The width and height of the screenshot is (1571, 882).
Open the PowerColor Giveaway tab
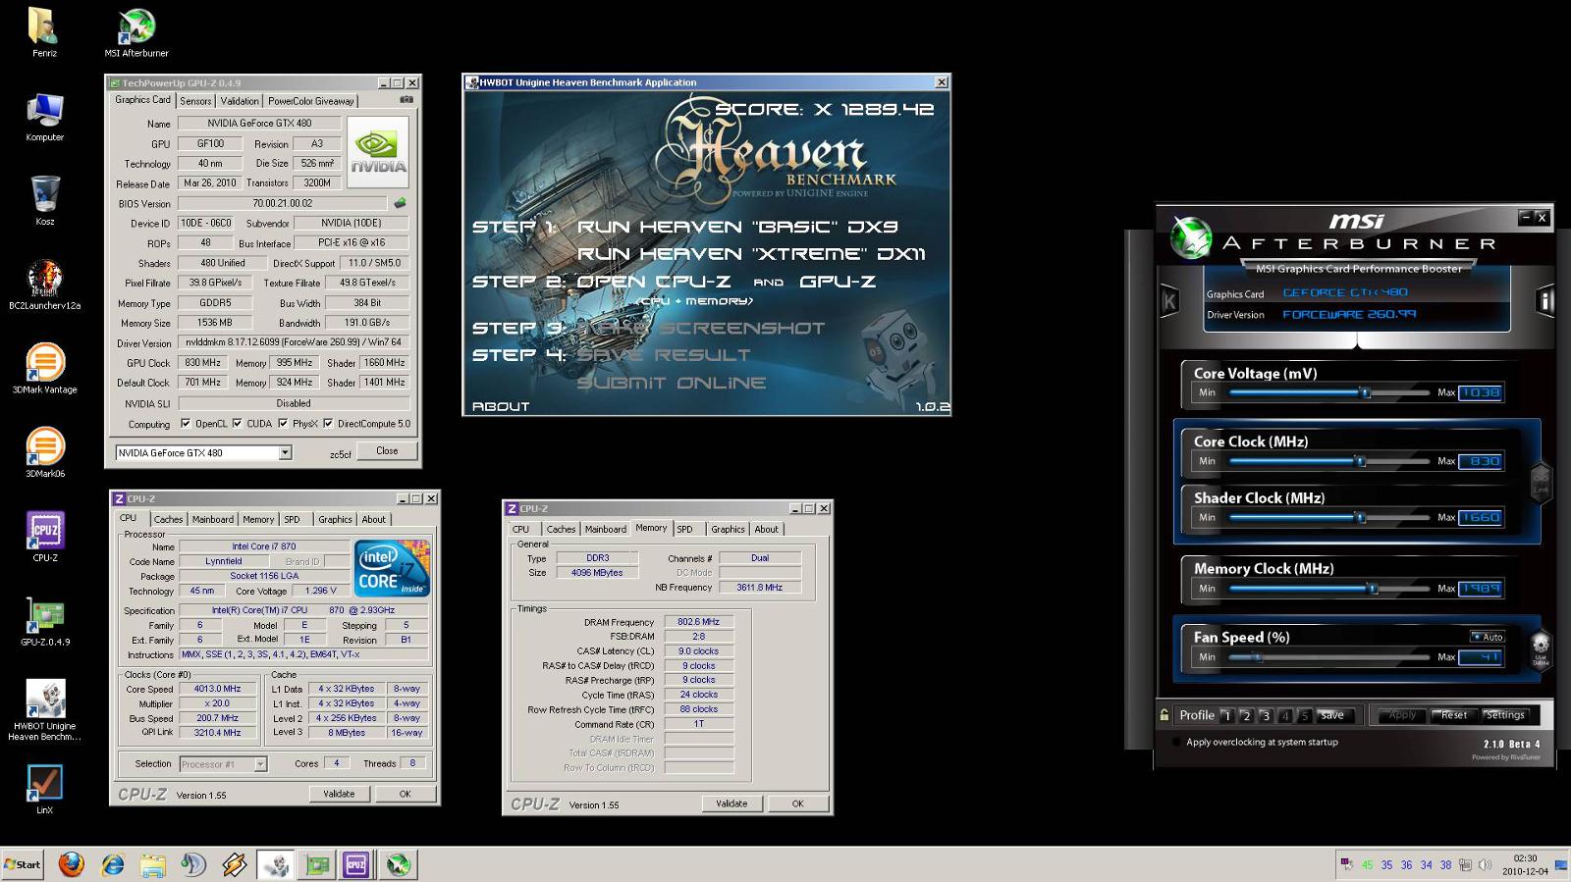[x=311, y=101]
